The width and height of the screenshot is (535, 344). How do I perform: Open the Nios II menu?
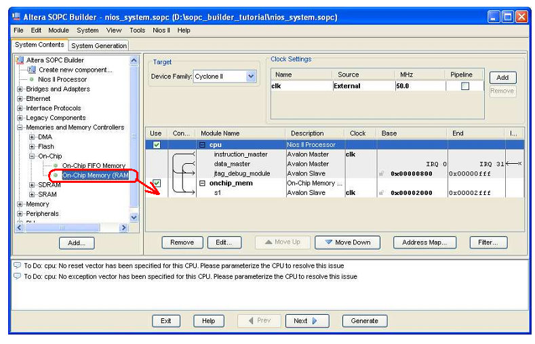[x=161, y=30]
